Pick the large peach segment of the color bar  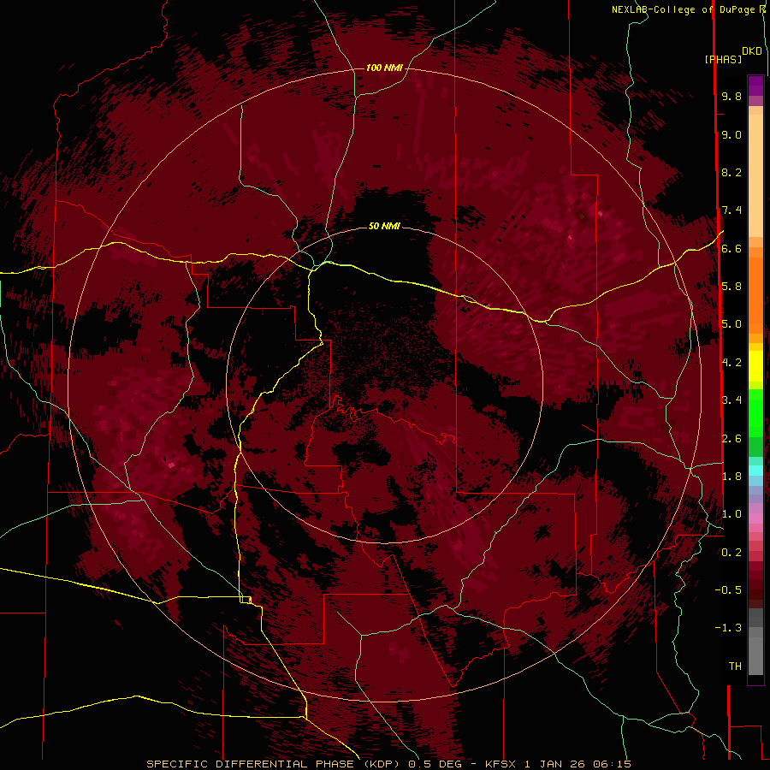coord(755,177)
